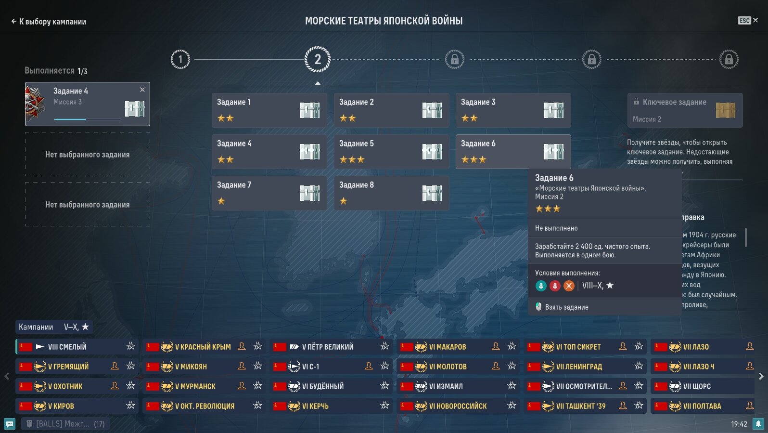The image size is (768, 433).
Task: Click container reward icon on Задание 6
Action: [554, 152]
